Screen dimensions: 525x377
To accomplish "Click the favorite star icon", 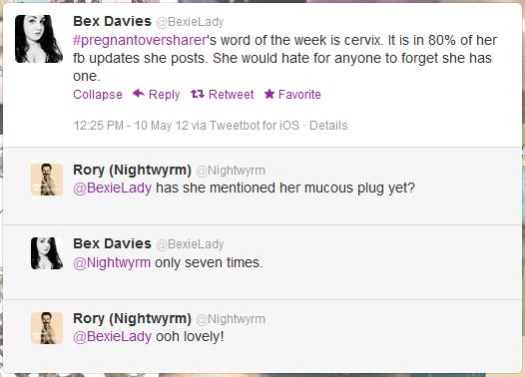I will pyautogui.click(x=269, y=94).
